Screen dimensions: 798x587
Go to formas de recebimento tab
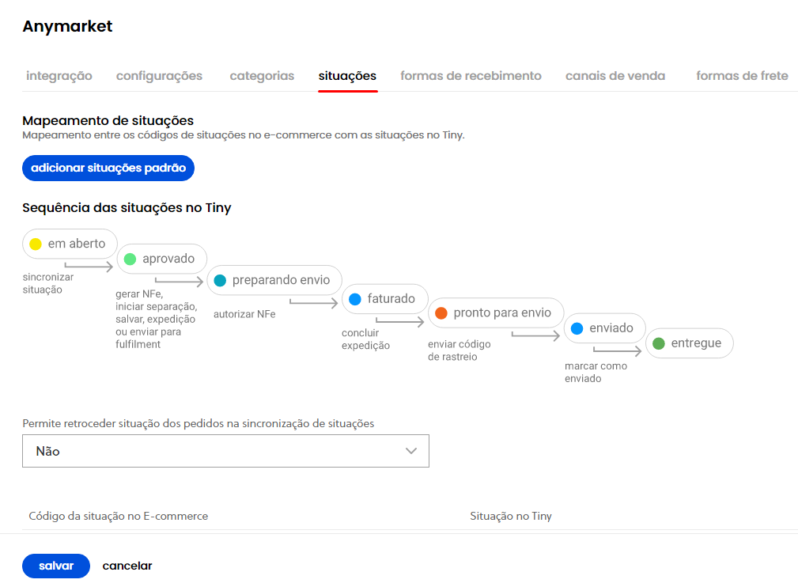[471, 76]
